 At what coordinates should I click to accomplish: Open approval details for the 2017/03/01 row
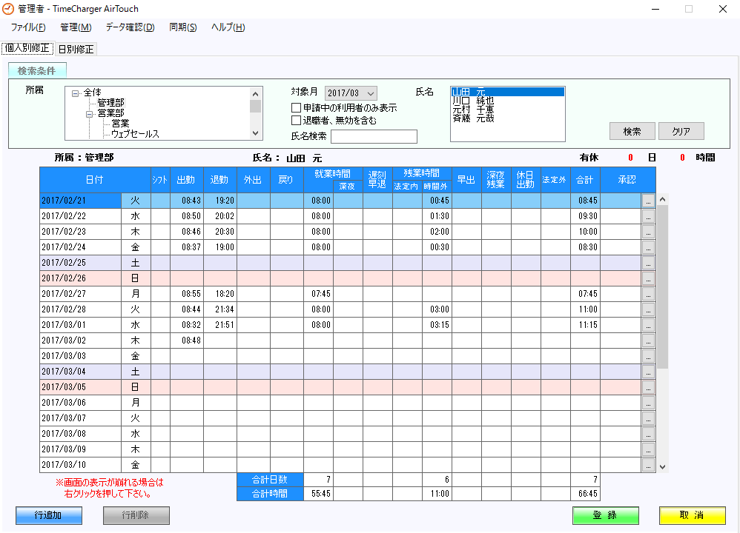click(649, 324)
